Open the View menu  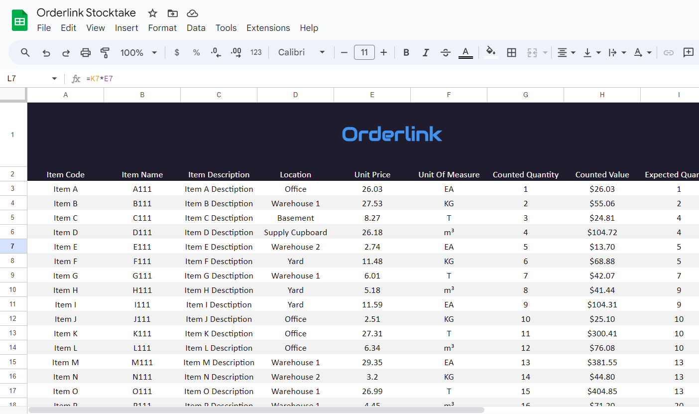(96, 28)
